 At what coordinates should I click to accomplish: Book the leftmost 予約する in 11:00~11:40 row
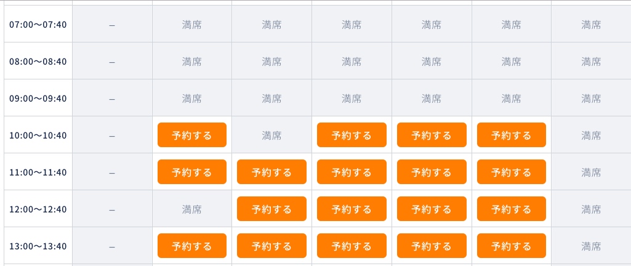click(192, 172)
